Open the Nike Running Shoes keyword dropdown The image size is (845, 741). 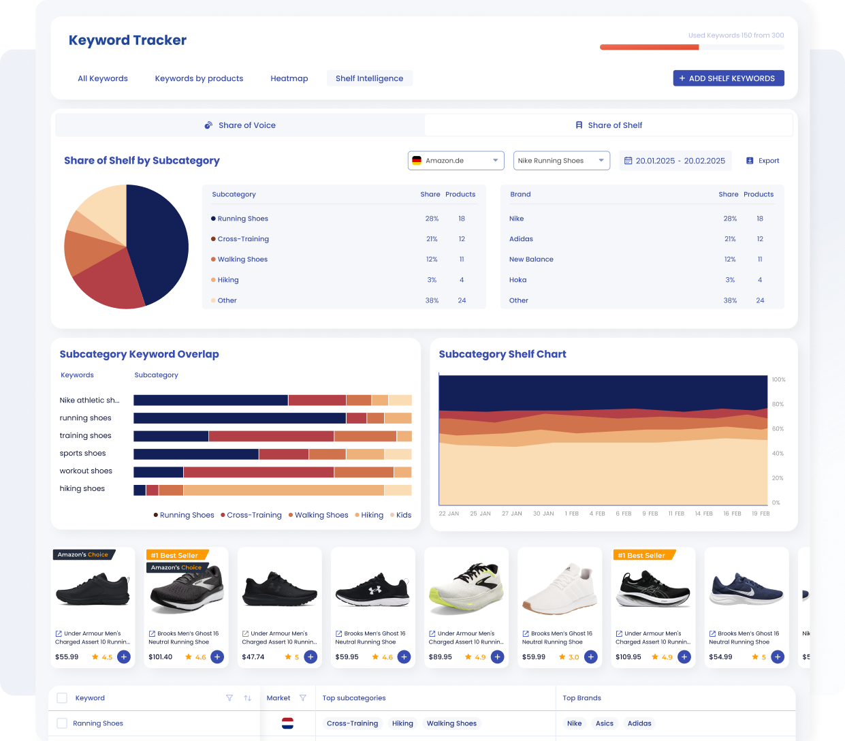pyautogui.click(x=561, y=160)
